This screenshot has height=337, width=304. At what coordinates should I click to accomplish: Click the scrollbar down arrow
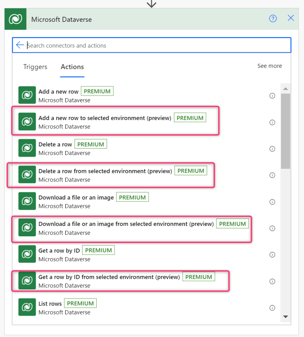[285, 316]
